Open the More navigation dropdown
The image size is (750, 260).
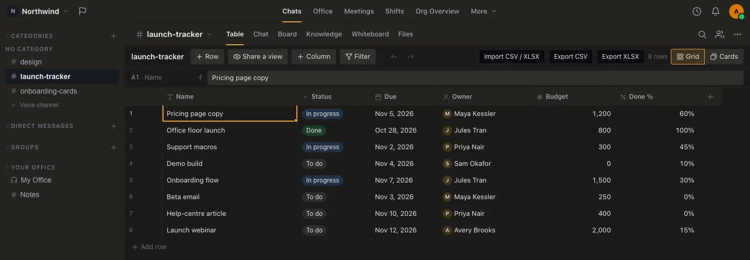coord(483,11)
